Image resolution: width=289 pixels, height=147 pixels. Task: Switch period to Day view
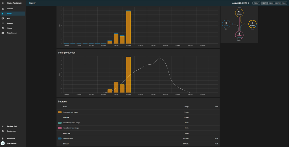pos(264,3)
